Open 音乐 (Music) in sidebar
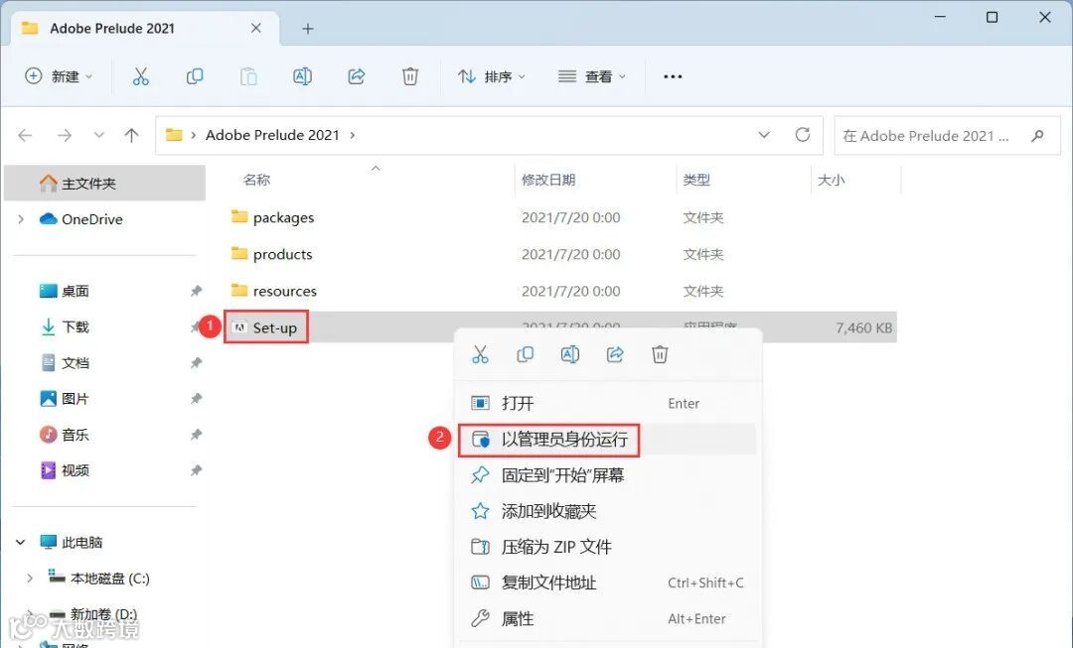The width and height of the screenshot is (1073, 648). tap(75, 435)
